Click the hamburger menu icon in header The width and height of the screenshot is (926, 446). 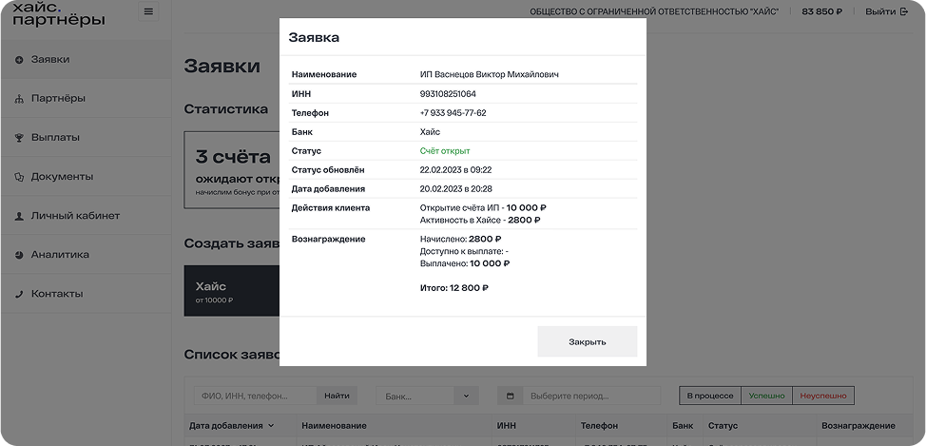[147, 11]
